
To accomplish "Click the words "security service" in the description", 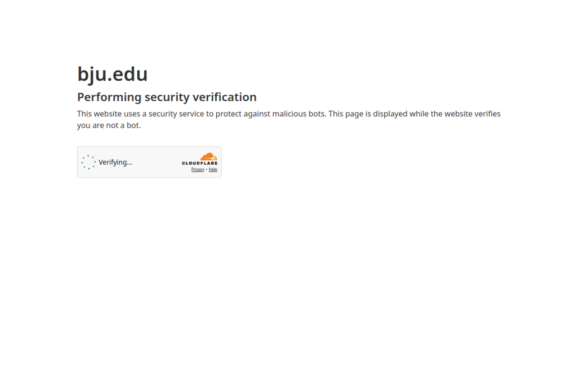I will click(176, 114).
